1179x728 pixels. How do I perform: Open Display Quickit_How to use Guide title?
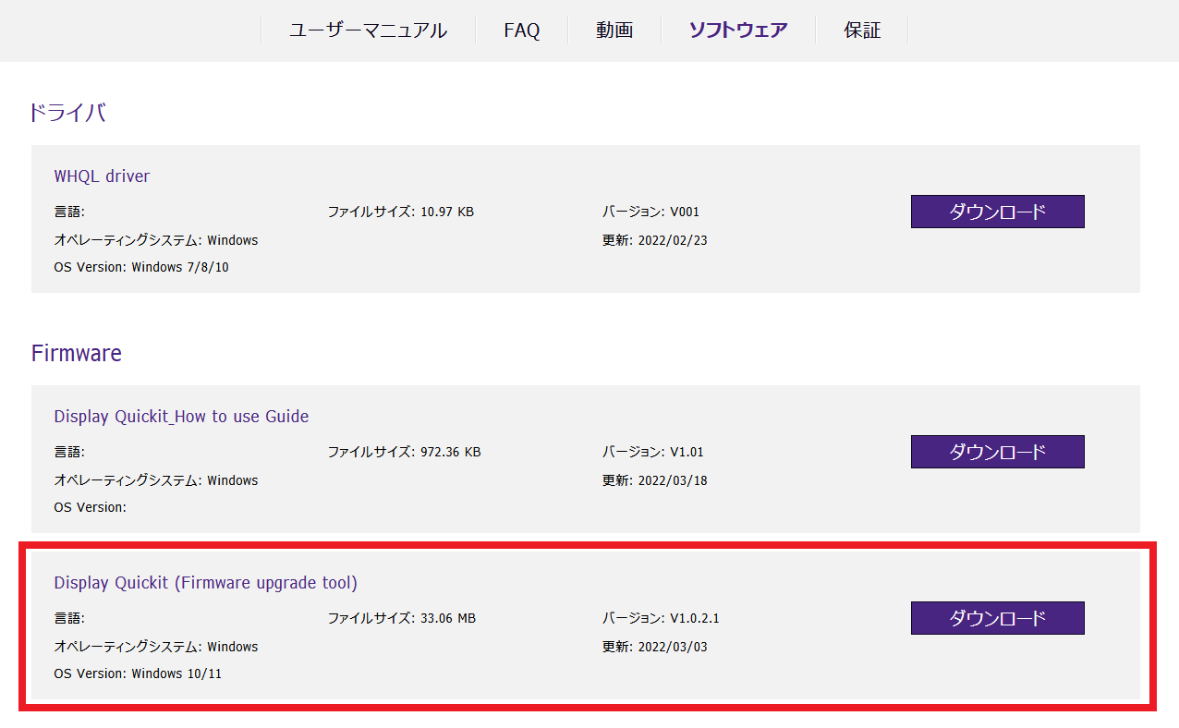[x=181, y=416]
